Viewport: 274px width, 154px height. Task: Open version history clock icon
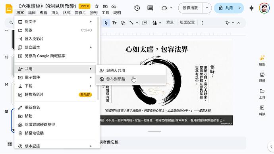[137, 8]
